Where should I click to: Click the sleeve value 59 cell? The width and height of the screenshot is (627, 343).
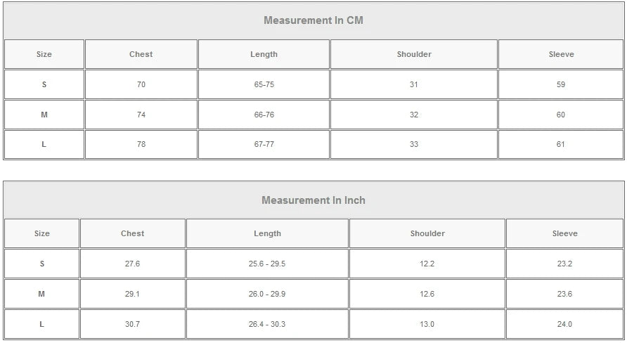561,84
